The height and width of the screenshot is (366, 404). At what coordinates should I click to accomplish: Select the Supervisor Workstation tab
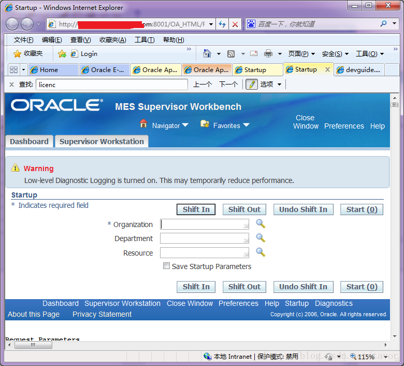tap(102, 142)
